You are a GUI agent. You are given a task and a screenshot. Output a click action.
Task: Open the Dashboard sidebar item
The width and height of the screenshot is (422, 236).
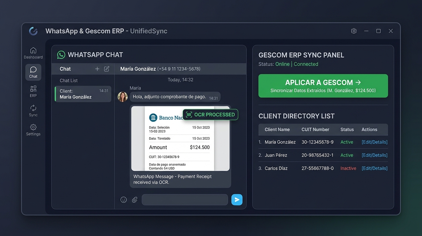pyautogui.click(x=33, y=53)
